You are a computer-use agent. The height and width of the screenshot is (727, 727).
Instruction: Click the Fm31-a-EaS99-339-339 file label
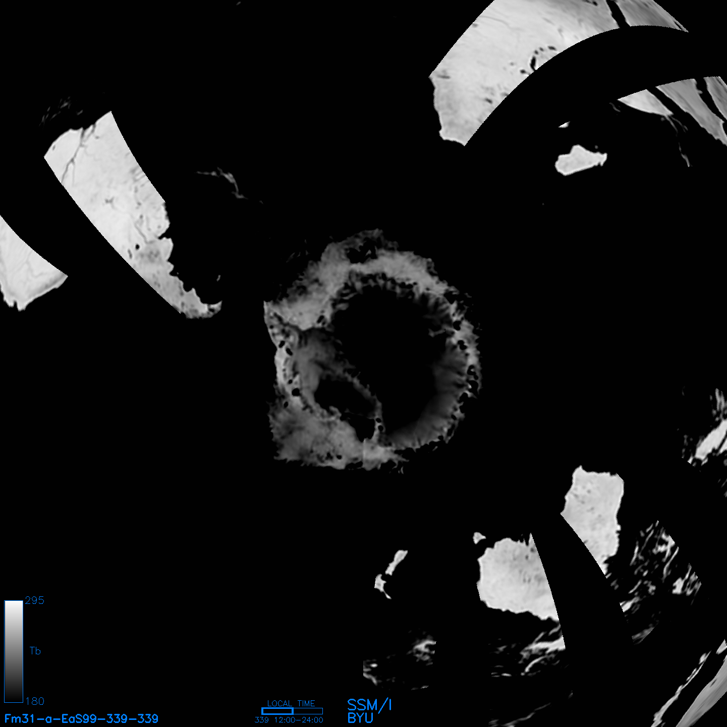click(81, 718)
